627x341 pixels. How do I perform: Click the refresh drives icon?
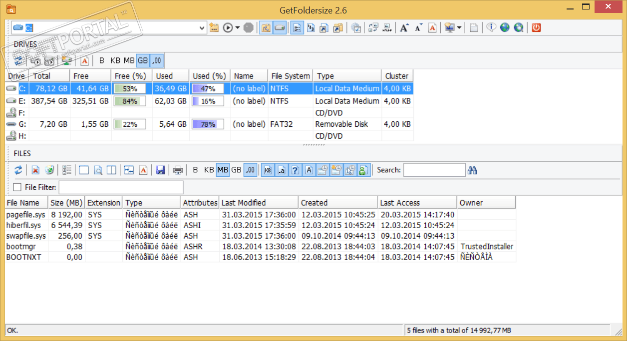coord(18,60)
